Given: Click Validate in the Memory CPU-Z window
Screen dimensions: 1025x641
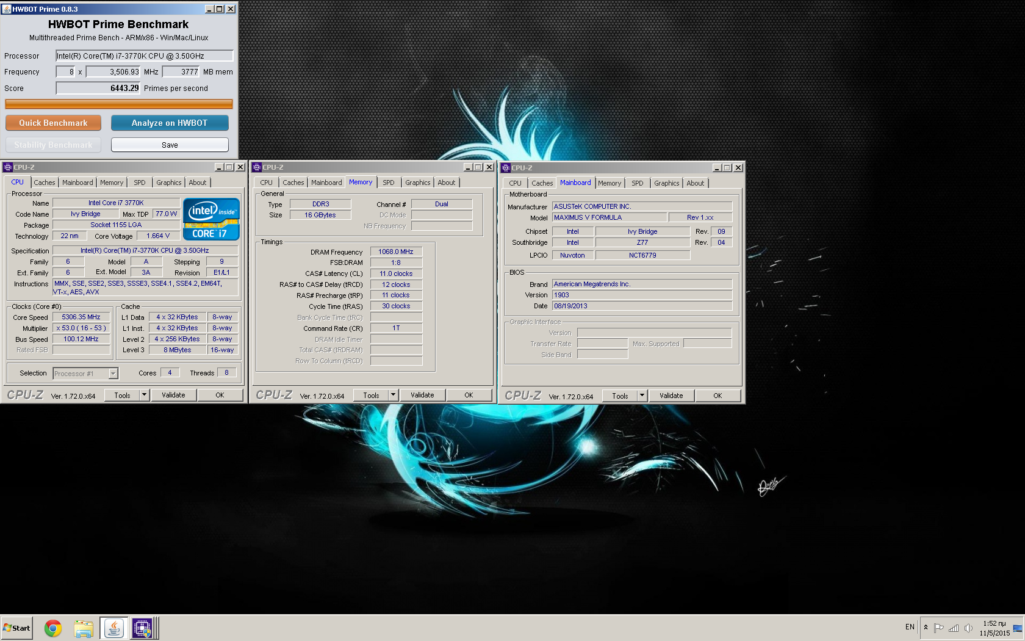Looking at the screenshot, I should (x=423, y=395).
